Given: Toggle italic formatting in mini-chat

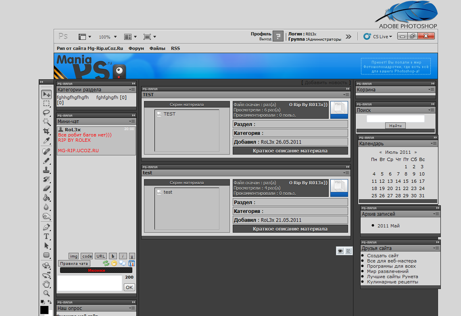Looking at the screenshot, I should coord(123,256).
